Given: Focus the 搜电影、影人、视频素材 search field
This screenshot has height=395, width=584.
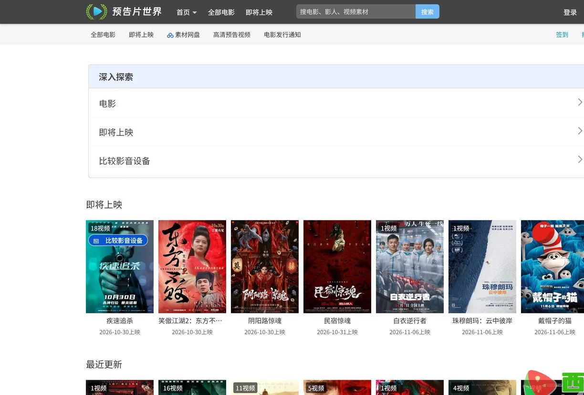Looking at the screenshot, I should click(356, 11).
